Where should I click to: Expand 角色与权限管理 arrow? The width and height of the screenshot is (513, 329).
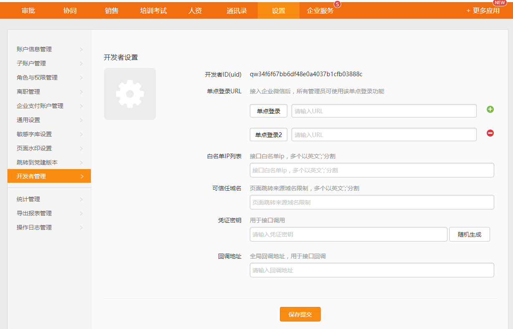pos(81,78)
